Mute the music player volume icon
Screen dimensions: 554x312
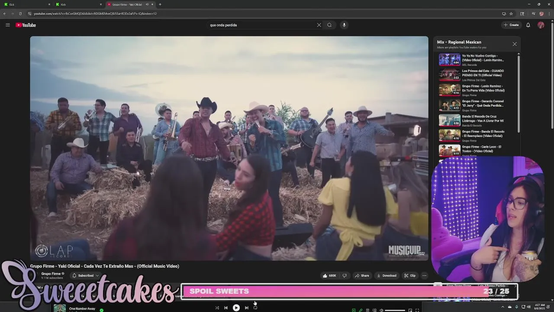[381, 310]
